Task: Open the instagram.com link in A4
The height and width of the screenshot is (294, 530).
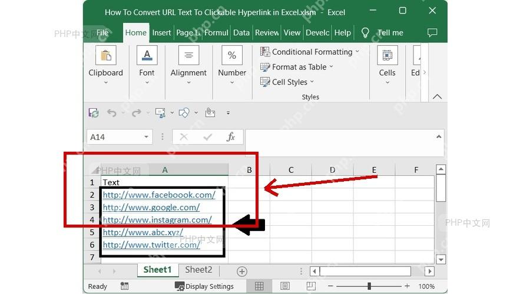Action: [157, 220]
